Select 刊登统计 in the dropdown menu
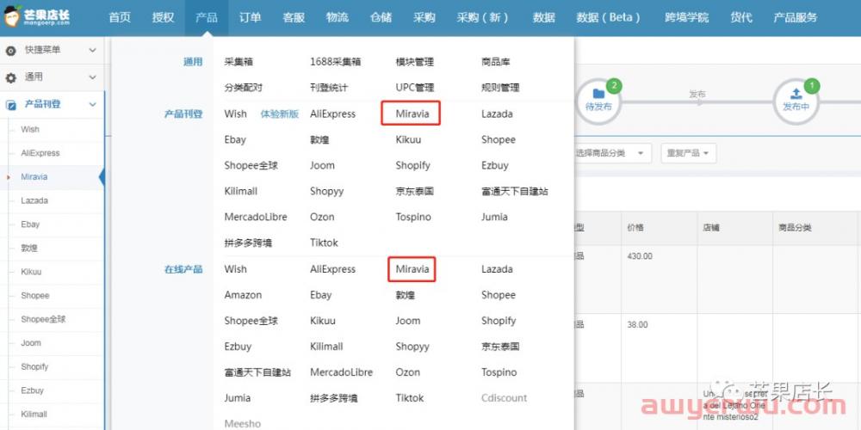Screen dimensions: 861x430 point(329,88)
